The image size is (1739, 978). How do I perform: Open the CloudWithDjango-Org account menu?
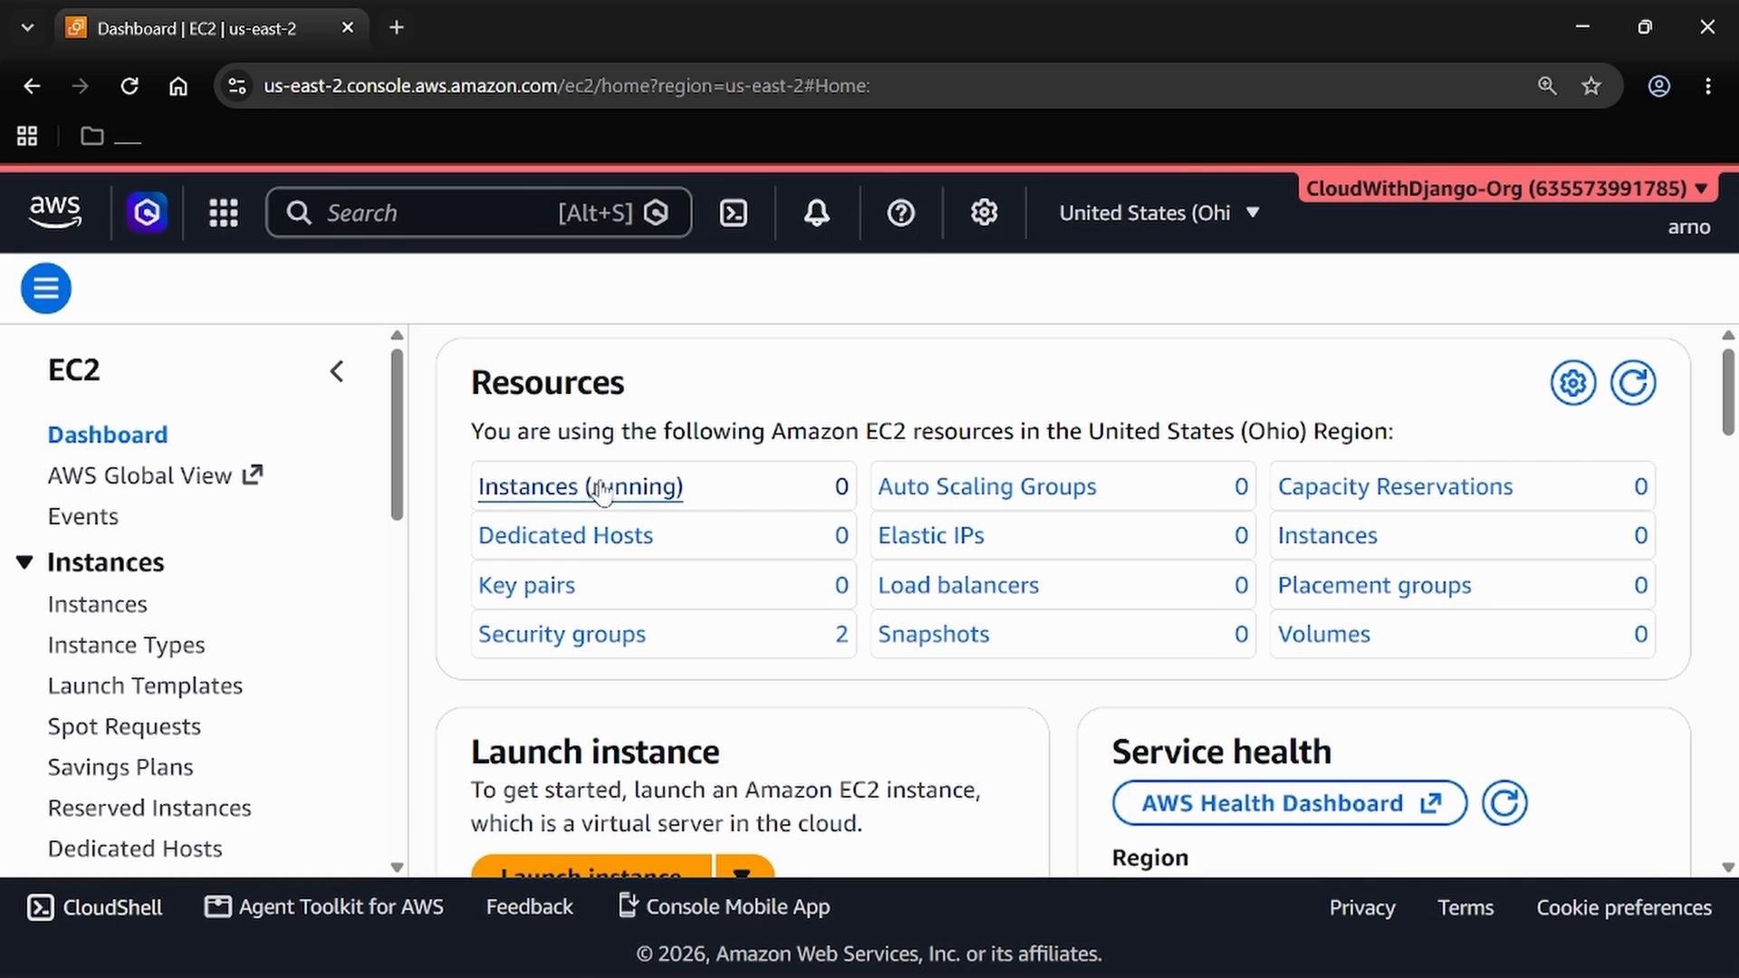click(x=1507, y=188)
